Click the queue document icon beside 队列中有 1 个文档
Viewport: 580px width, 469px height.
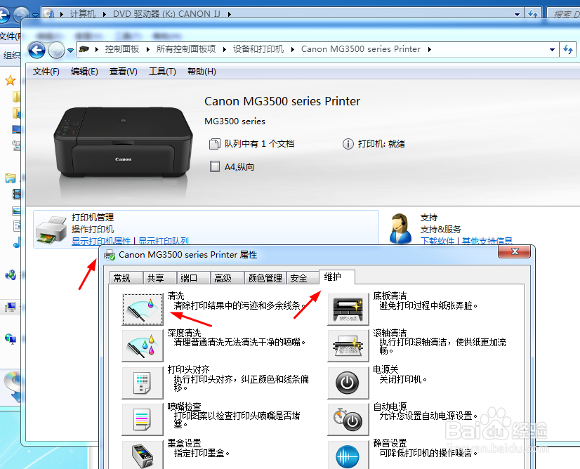[215, 144]
